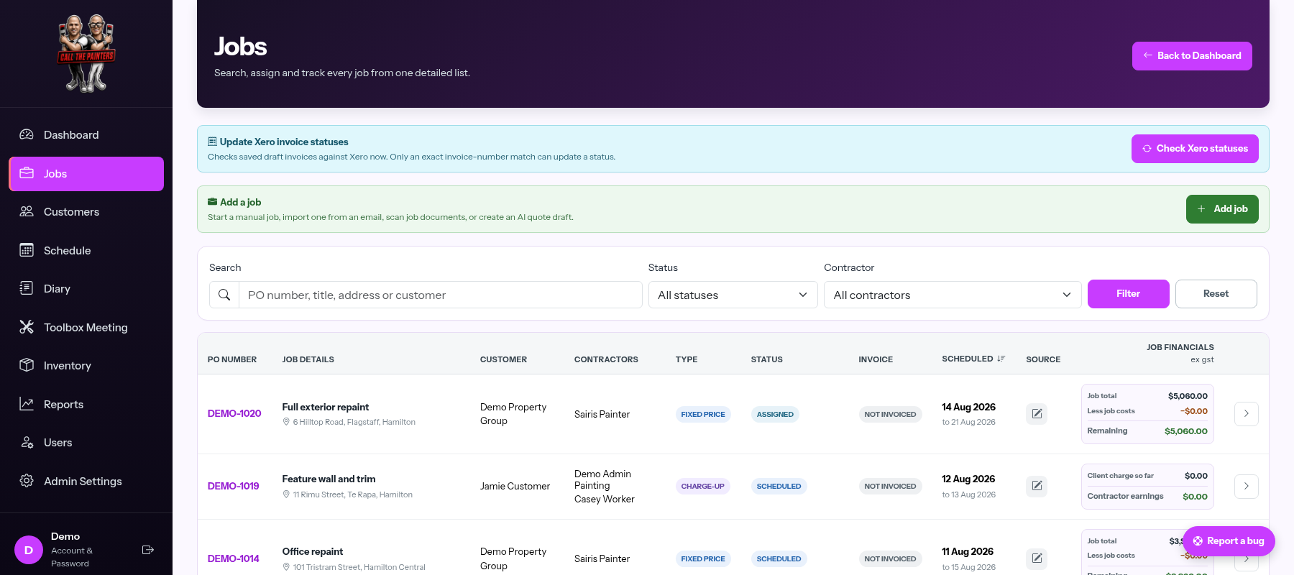Click the Scheduled column sort icon
This screenshot has height=575, width=1294.
[1001, 359]
